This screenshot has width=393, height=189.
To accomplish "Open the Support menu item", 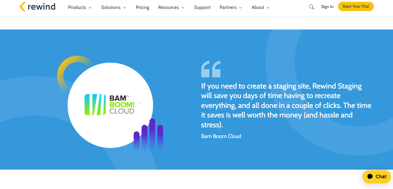I will click(202, 7).
